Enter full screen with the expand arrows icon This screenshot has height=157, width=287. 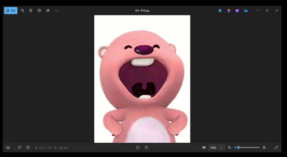pos(276,147)
